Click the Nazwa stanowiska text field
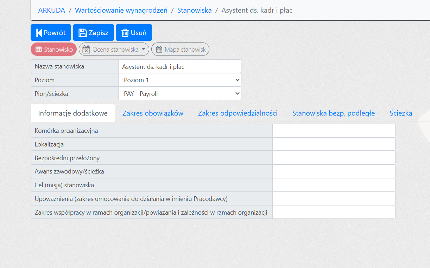430x268 pixels. (180, 66)
